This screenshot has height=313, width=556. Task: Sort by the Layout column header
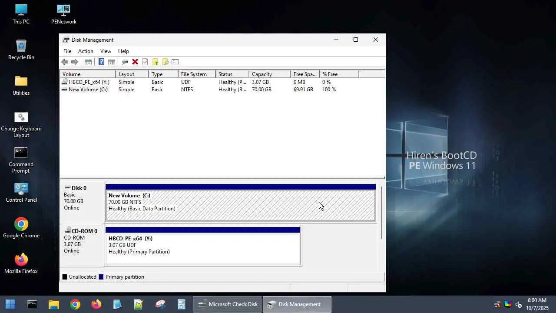click(x=132, y=74)
